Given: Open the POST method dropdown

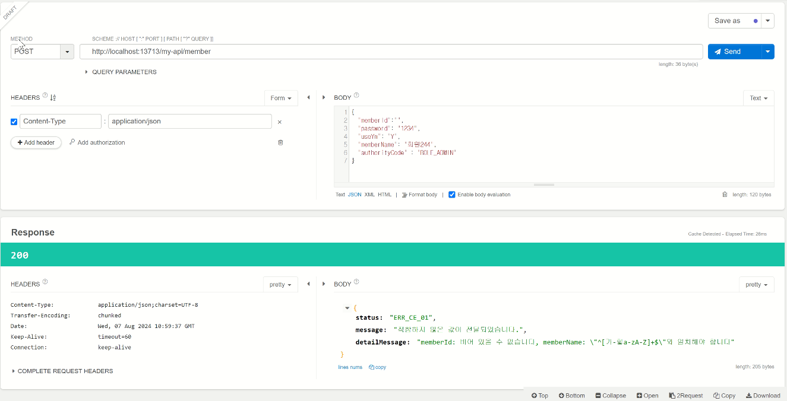Looking at the screenshot, I should (67, 52).
